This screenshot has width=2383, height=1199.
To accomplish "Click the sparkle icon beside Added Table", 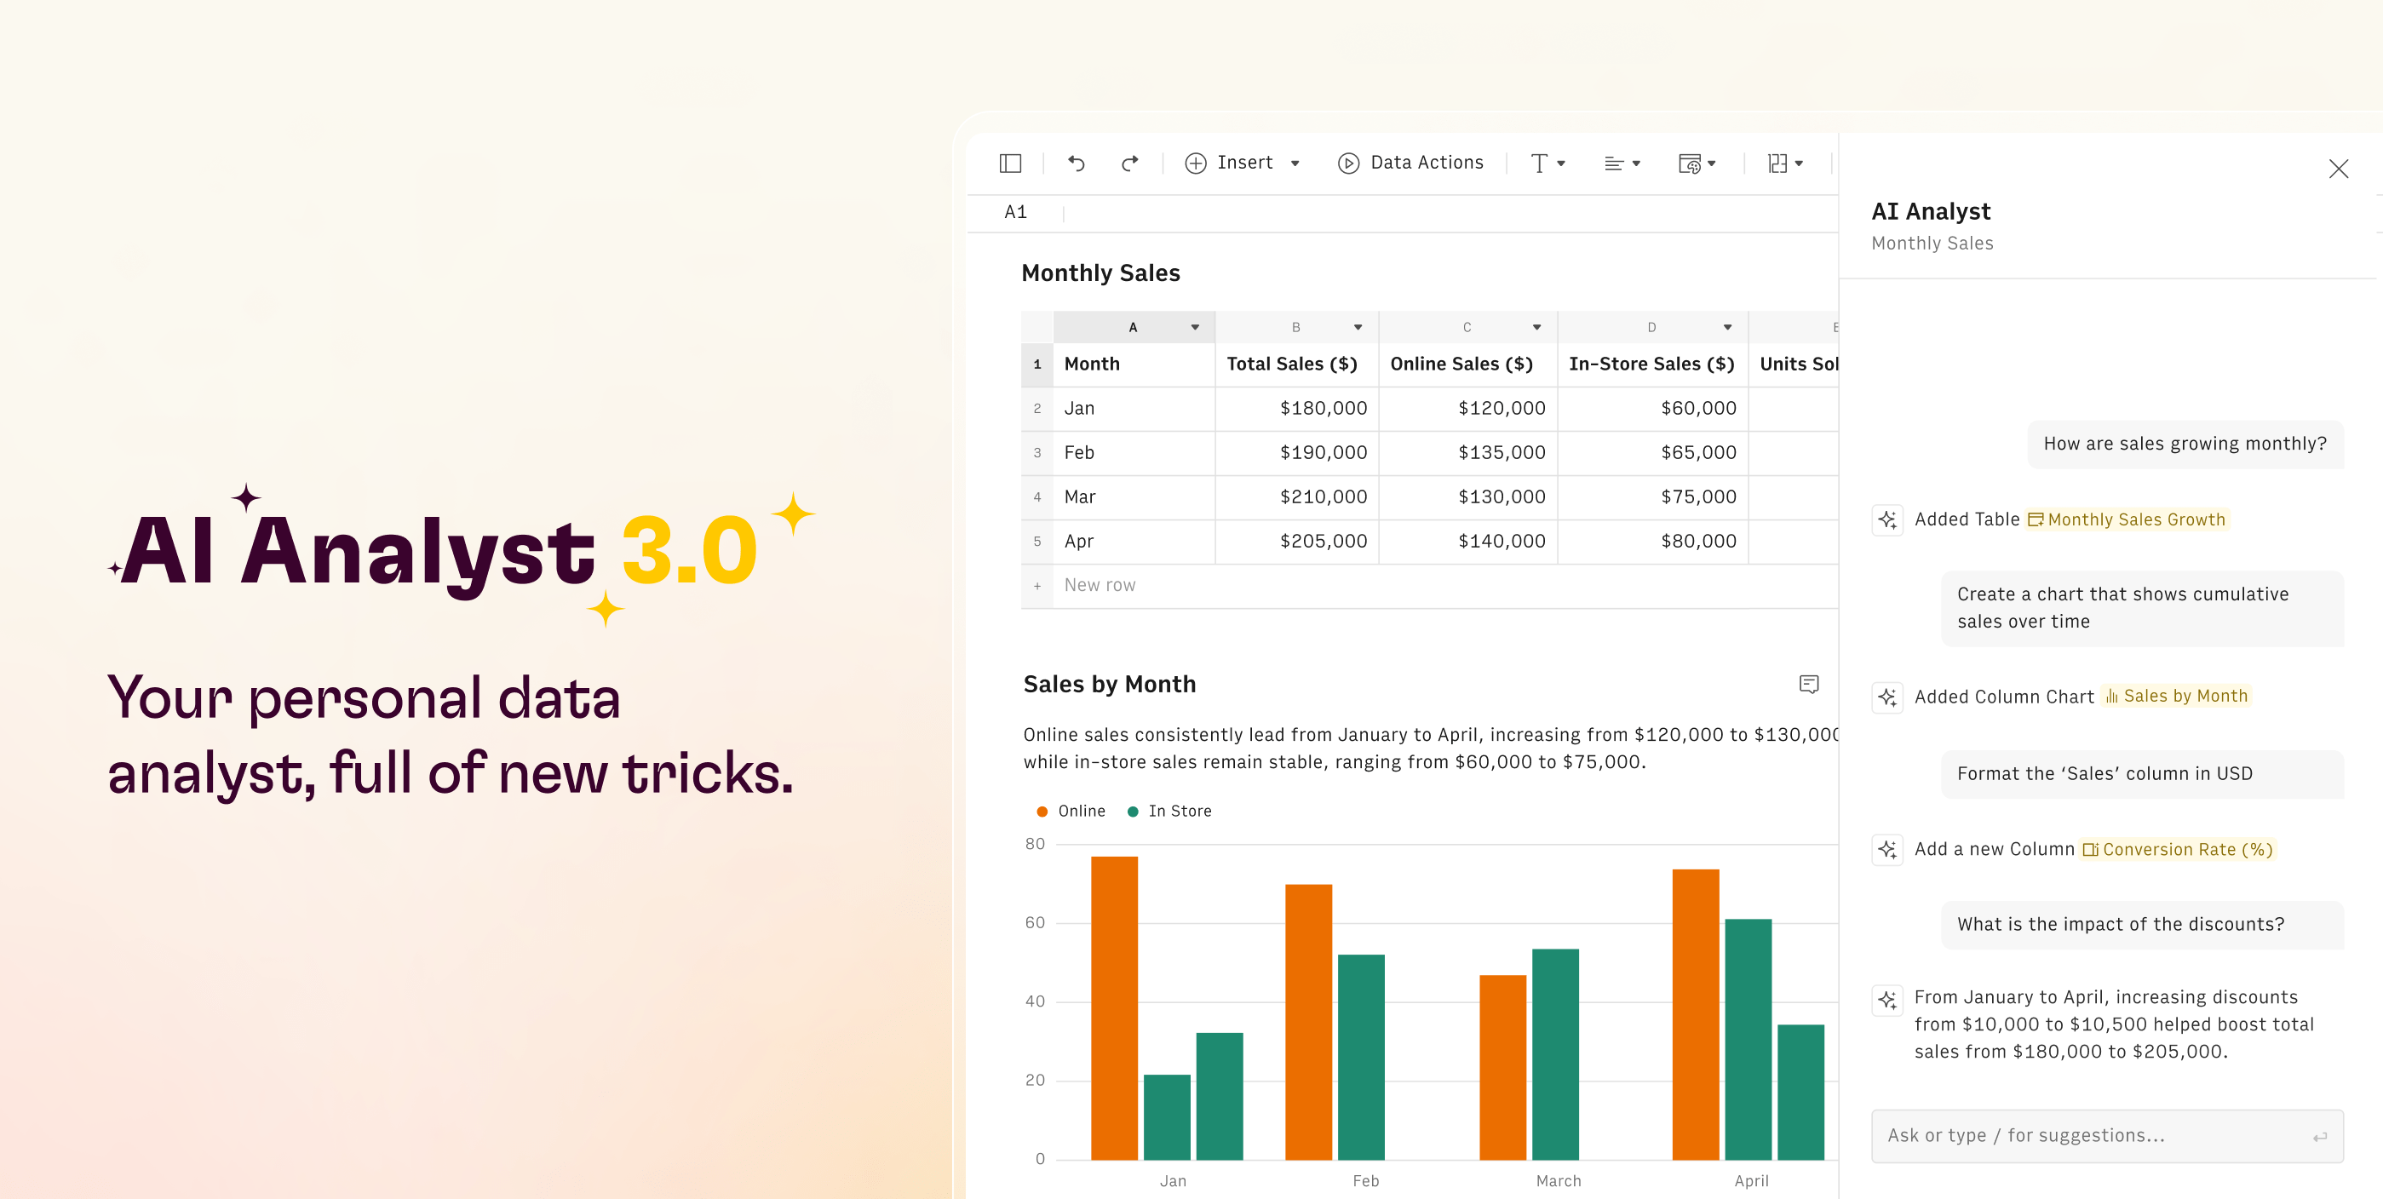I will pyautogui.click(x=1887, y=520).
